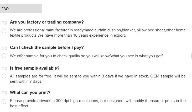Click the text 'sent within 7 days.'
192x112 pixels.
tap(26, 81)
